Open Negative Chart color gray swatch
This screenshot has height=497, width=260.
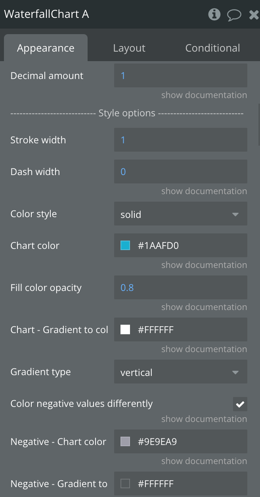click(125, 441)
